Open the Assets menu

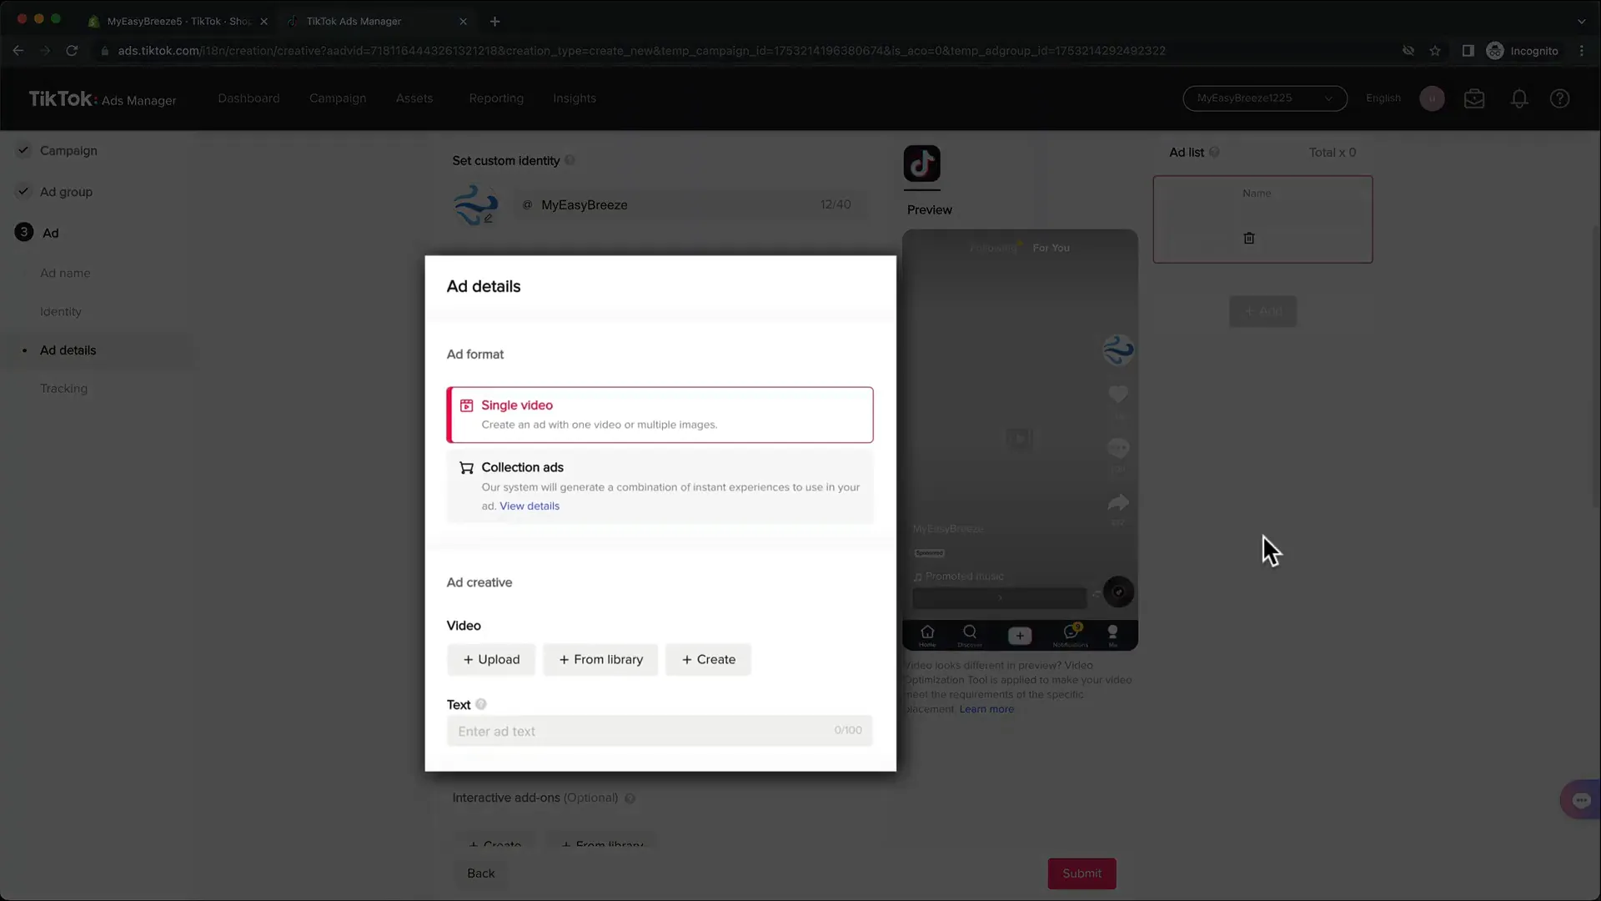[x=414, y=98]
